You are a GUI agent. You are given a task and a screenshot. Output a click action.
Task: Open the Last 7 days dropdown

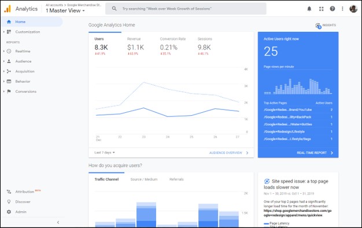[x=105, y=152]
